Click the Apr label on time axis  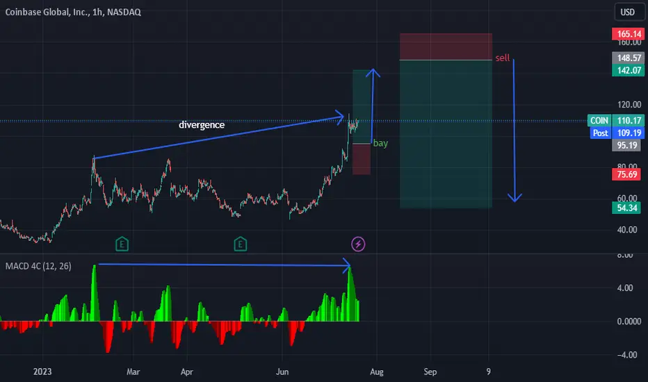pos(187,372)
